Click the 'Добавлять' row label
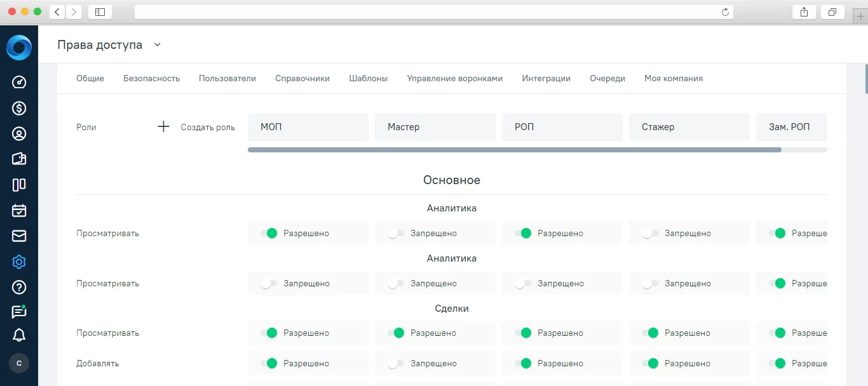 pos(98,363)
